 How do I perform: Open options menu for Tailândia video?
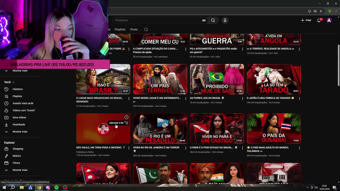[x=299, y=148]
